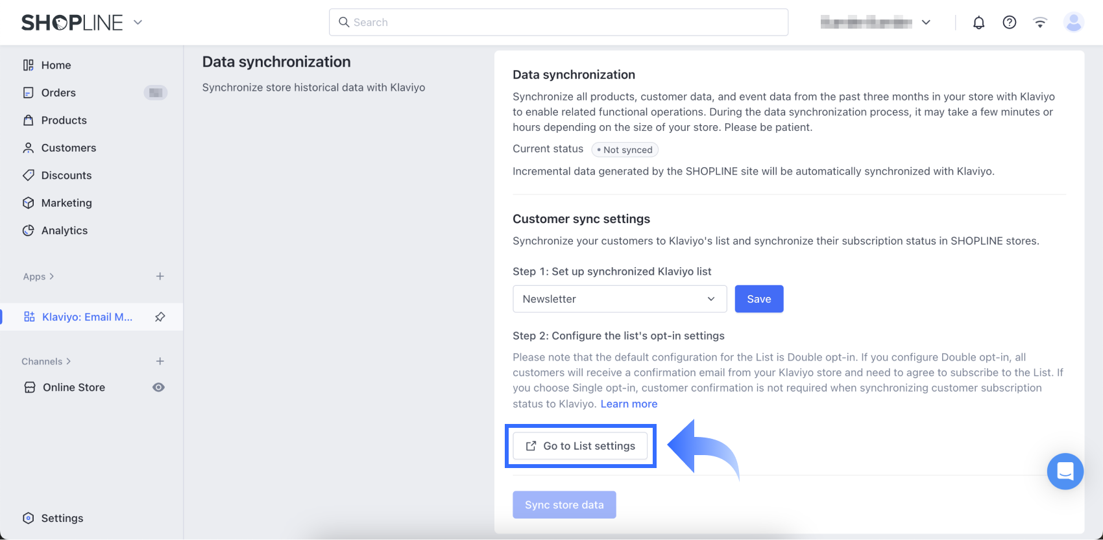This screenshot has width=1103, height=540.
Task: Pin the Klaviyo app with pin icon
Action: (160, 317)
